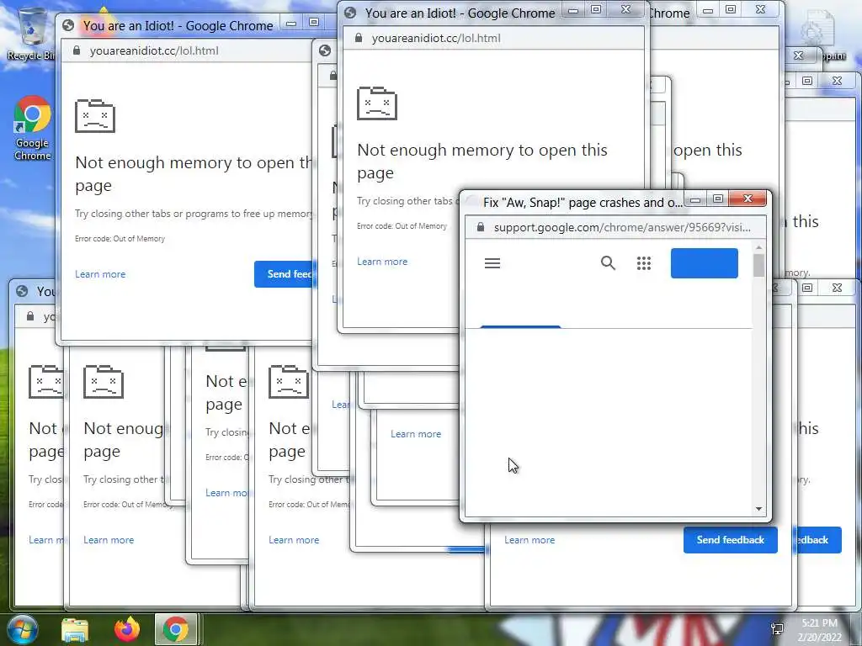Click the scroll down arrow in support window
Image resolution: width=862 pixels, height=646 pixels.
coord(758,509)
